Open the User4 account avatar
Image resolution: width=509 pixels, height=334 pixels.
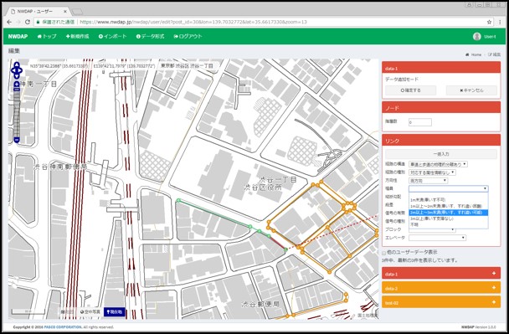(x=477, y=36)
